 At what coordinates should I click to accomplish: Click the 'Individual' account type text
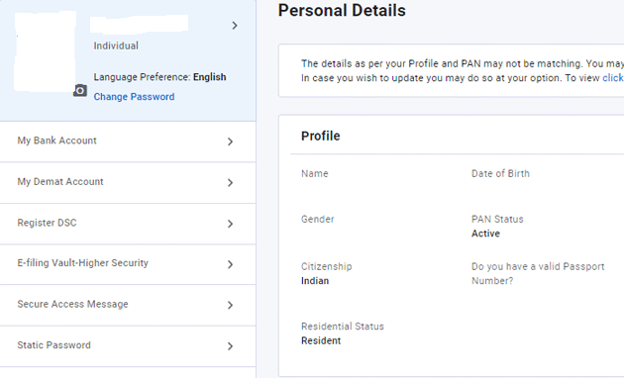click(x=116, y=46)
